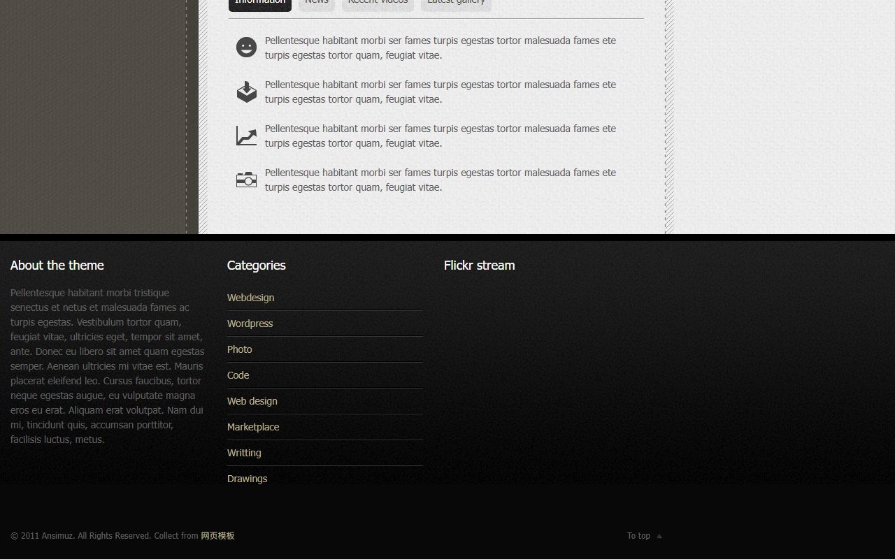Click the paragraph beside the smiley icon

click(441, 48)
